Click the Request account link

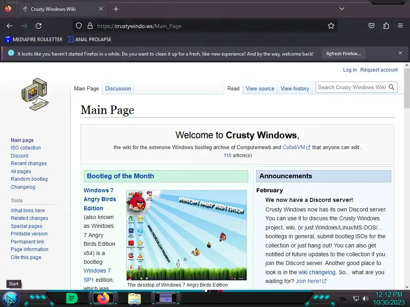[379, 70]
